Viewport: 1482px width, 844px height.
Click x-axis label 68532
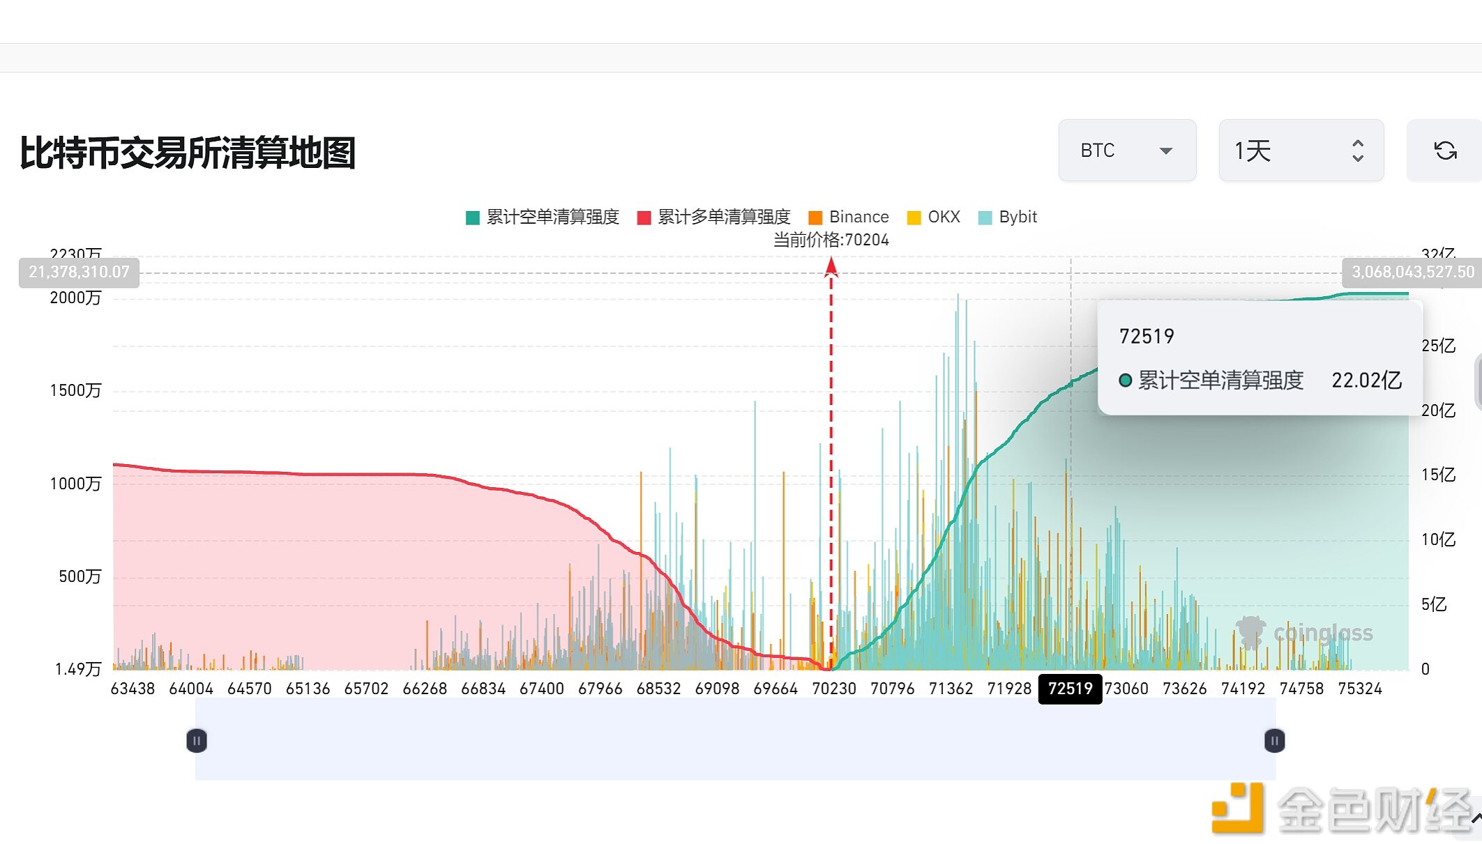pos(658,689)
